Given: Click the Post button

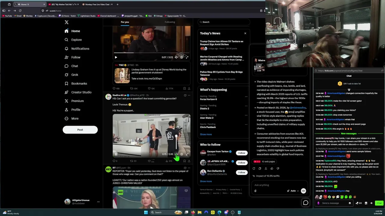Looking at the screenshot, I should click(80, 130).
